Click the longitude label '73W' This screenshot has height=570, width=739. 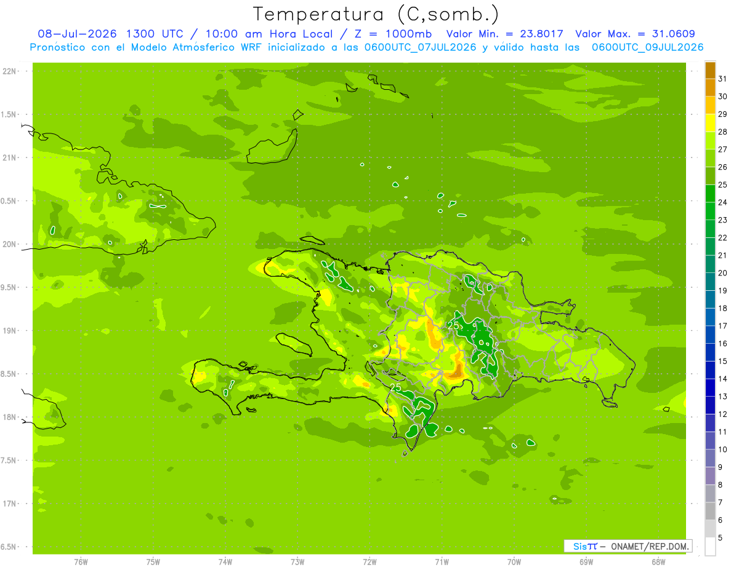point(297,563)
